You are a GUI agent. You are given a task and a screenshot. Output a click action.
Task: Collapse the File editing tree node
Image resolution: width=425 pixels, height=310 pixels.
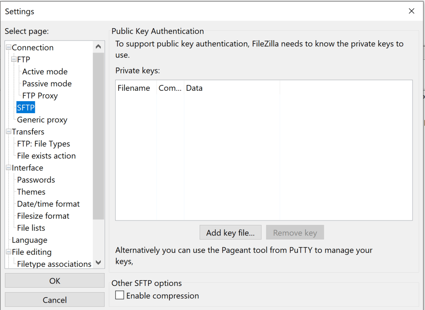(x=8, y=252)
